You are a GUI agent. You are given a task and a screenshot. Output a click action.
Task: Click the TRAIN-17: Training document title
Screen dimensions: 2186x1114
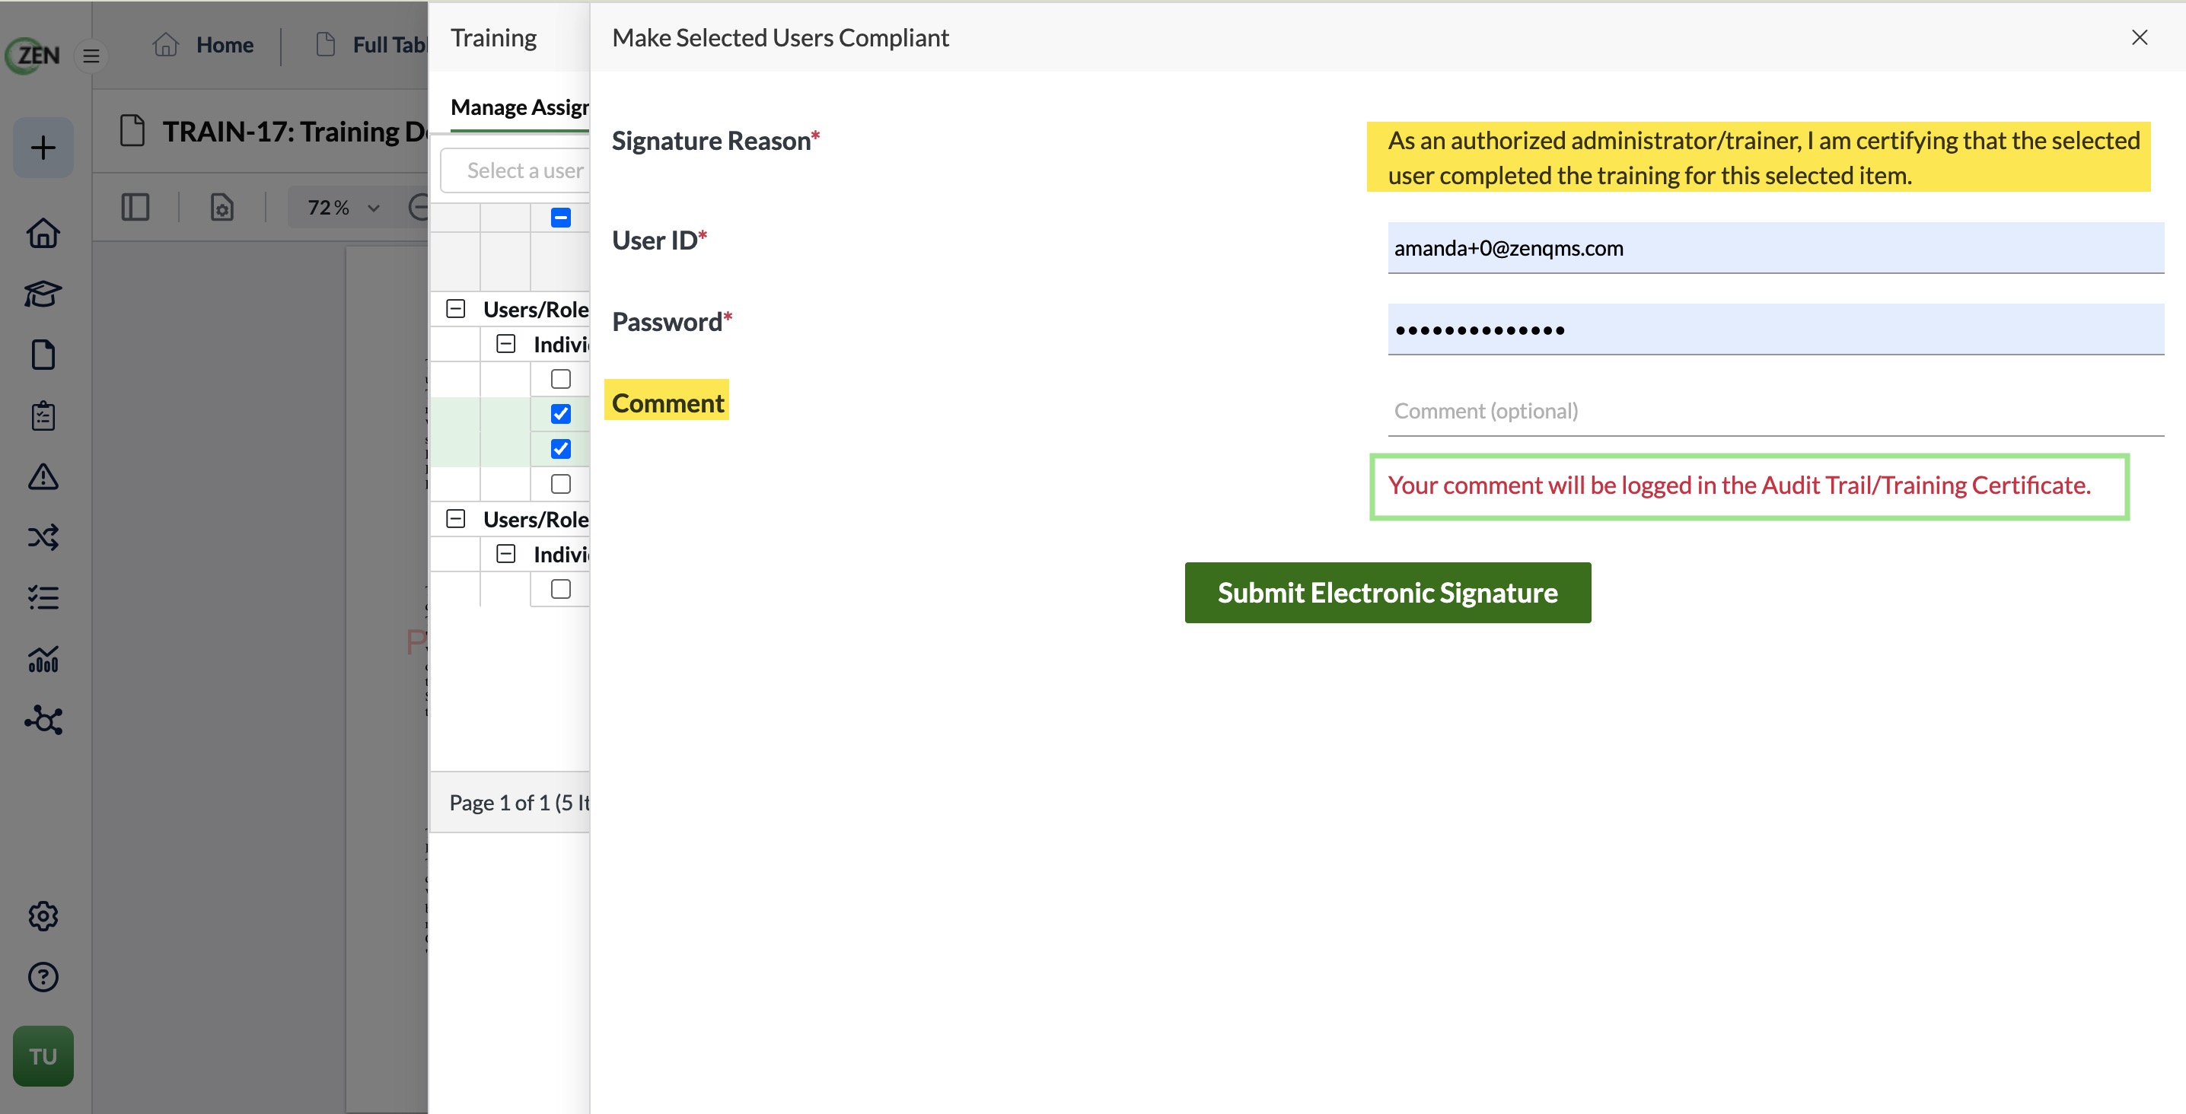(295, 132)
